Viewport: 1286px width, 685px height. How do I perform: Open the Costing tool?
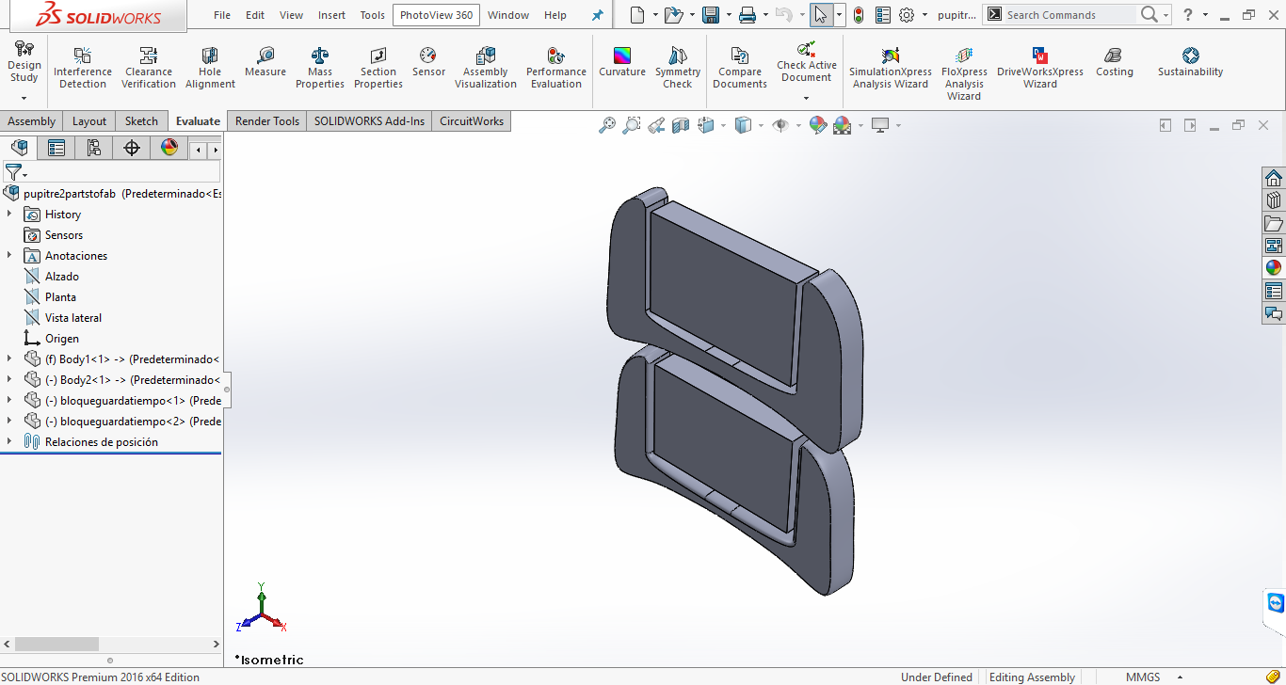(1115, 62)
